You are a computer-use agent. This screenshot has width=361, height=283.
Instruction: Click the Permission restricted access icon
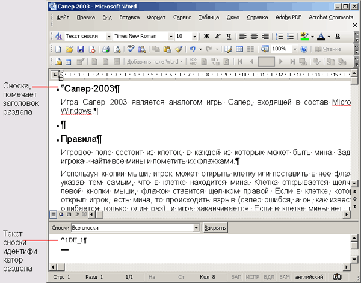point(92,49)
